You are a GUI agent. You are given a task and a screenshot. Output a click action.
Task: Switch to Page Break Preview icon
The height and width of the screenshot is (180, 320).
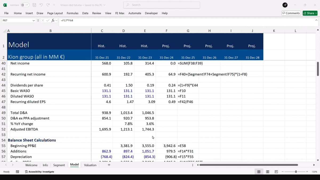(276, 172)
